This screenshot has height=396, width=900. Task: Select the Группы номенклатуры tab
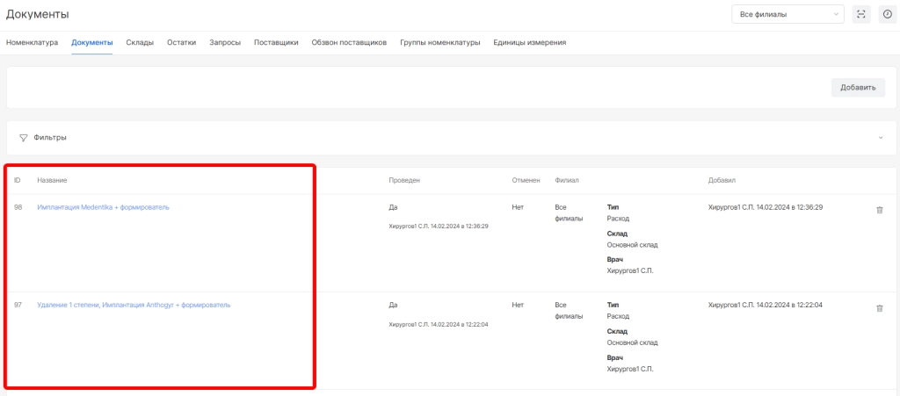tap(439, 42)
